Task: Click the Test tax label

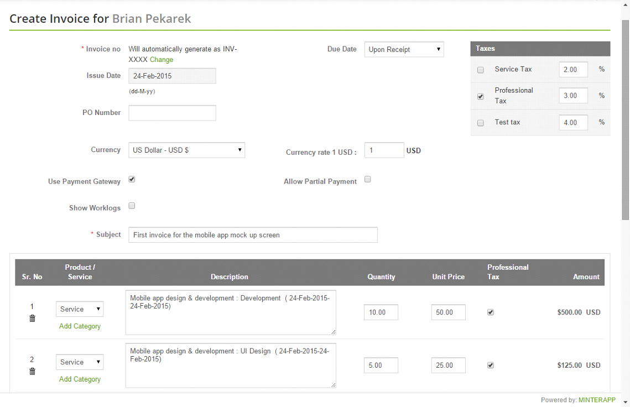Action: [x=507, y=122]
